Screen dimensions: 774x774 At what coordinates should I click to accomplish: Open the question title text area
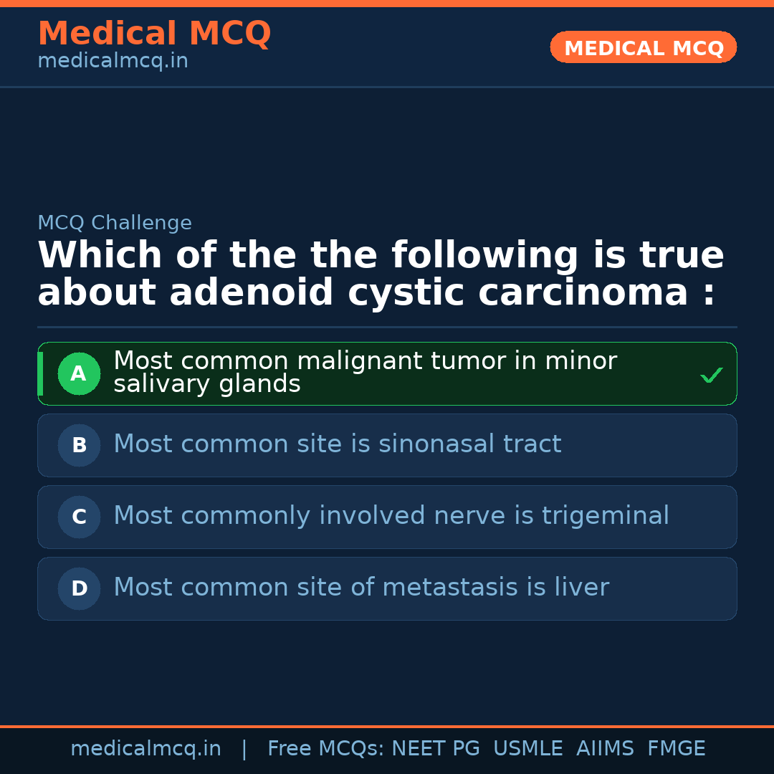[x=380, y=272]
